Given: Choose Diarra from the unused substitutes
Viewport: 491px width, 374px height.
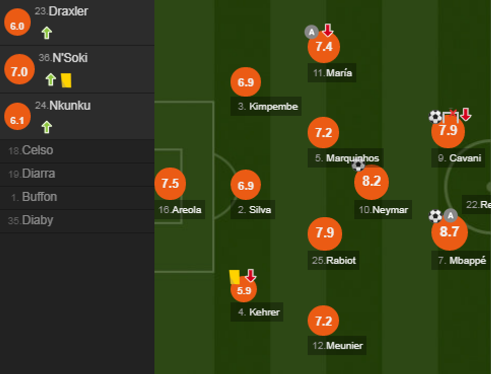Looking at the screenshot, I should click(38, 174).
